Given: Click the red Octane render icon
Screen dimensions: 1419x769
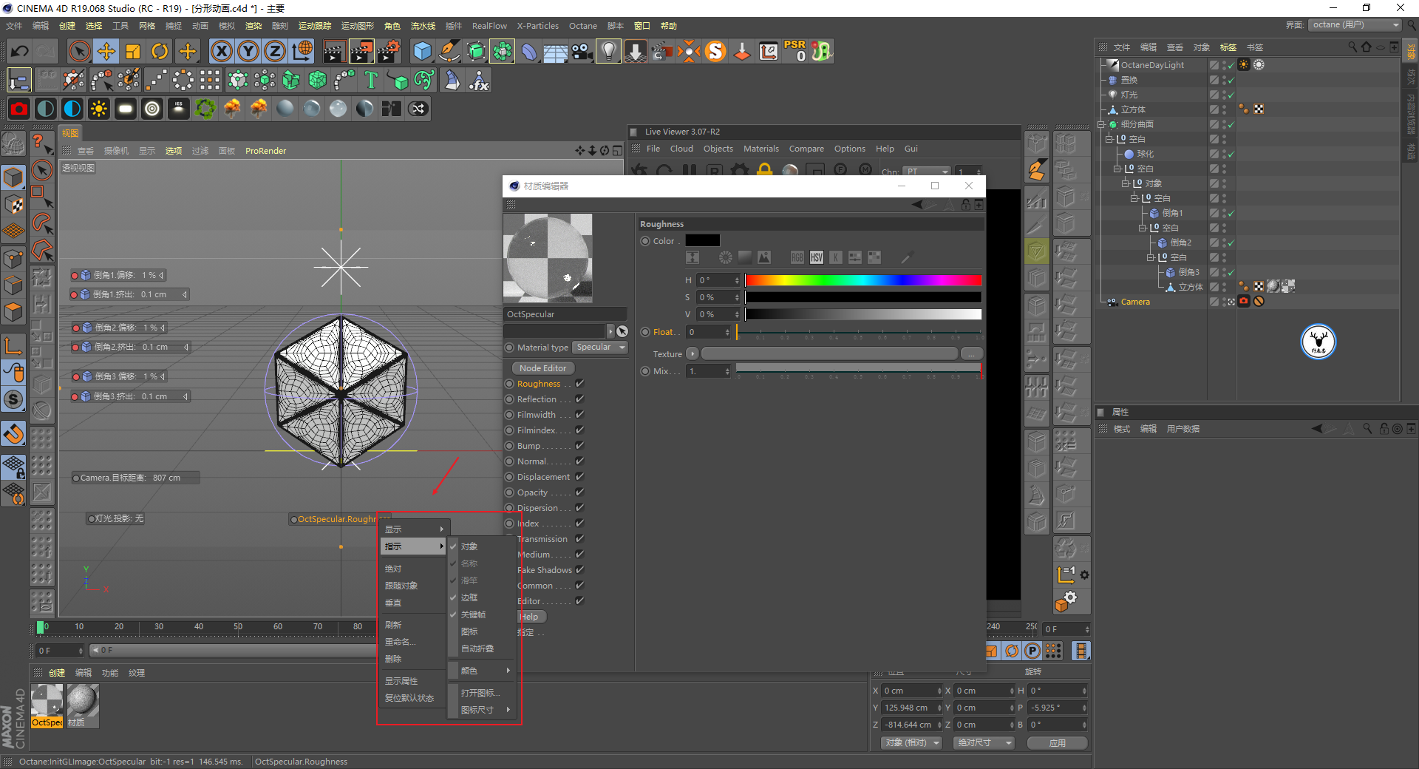Looking at the screenshot, I should click(x=19, y=109).
